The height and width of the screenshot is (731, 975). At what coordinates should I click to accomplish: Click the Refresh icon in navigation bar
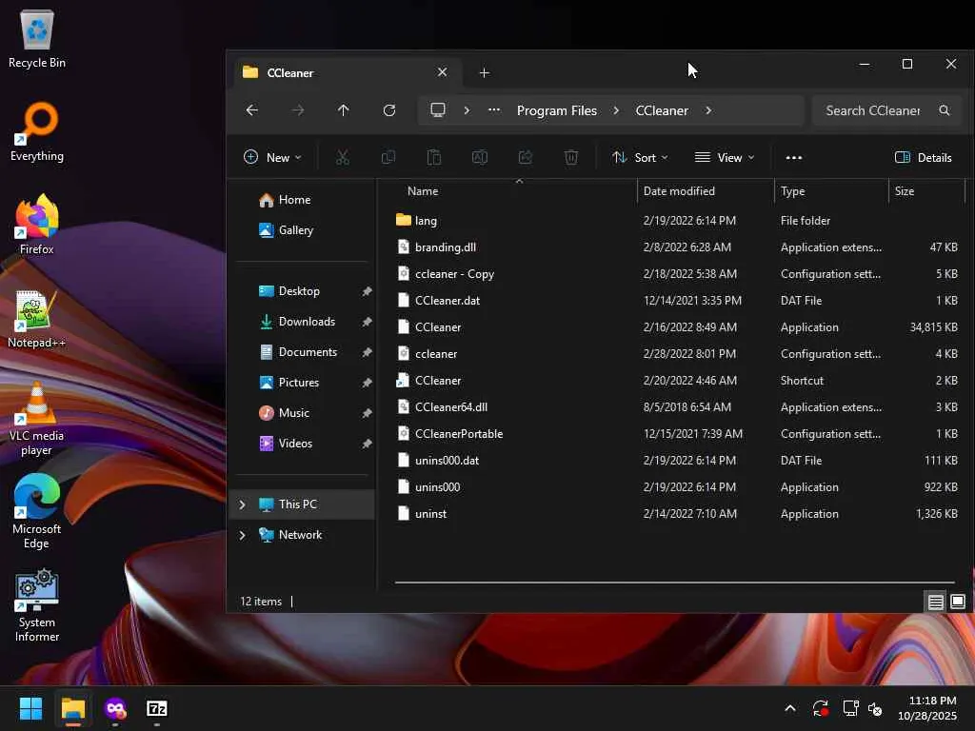click(388, 110)
